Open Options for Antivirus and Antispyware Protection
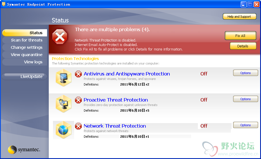Viewport: 261px width, 159px height. (245, 73)
